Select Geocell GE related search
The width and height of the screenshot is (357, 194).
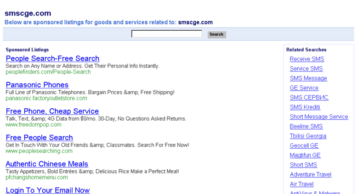tap(304, 145)
